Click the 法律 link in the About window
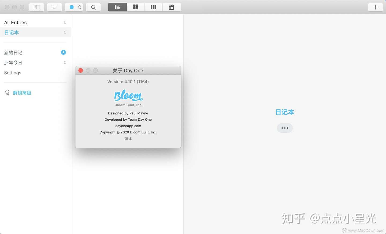Screen dimensions: 386x234 tap(128, 139)
